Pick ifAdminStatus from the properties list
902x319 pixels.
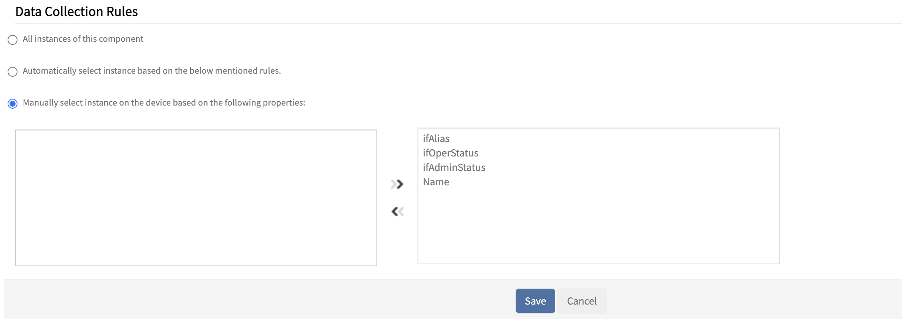[x=454, y=167]
